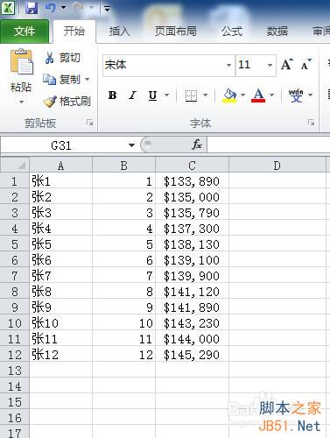Open the 页面布局 (Page Layout) tab

tap(175, 32)
